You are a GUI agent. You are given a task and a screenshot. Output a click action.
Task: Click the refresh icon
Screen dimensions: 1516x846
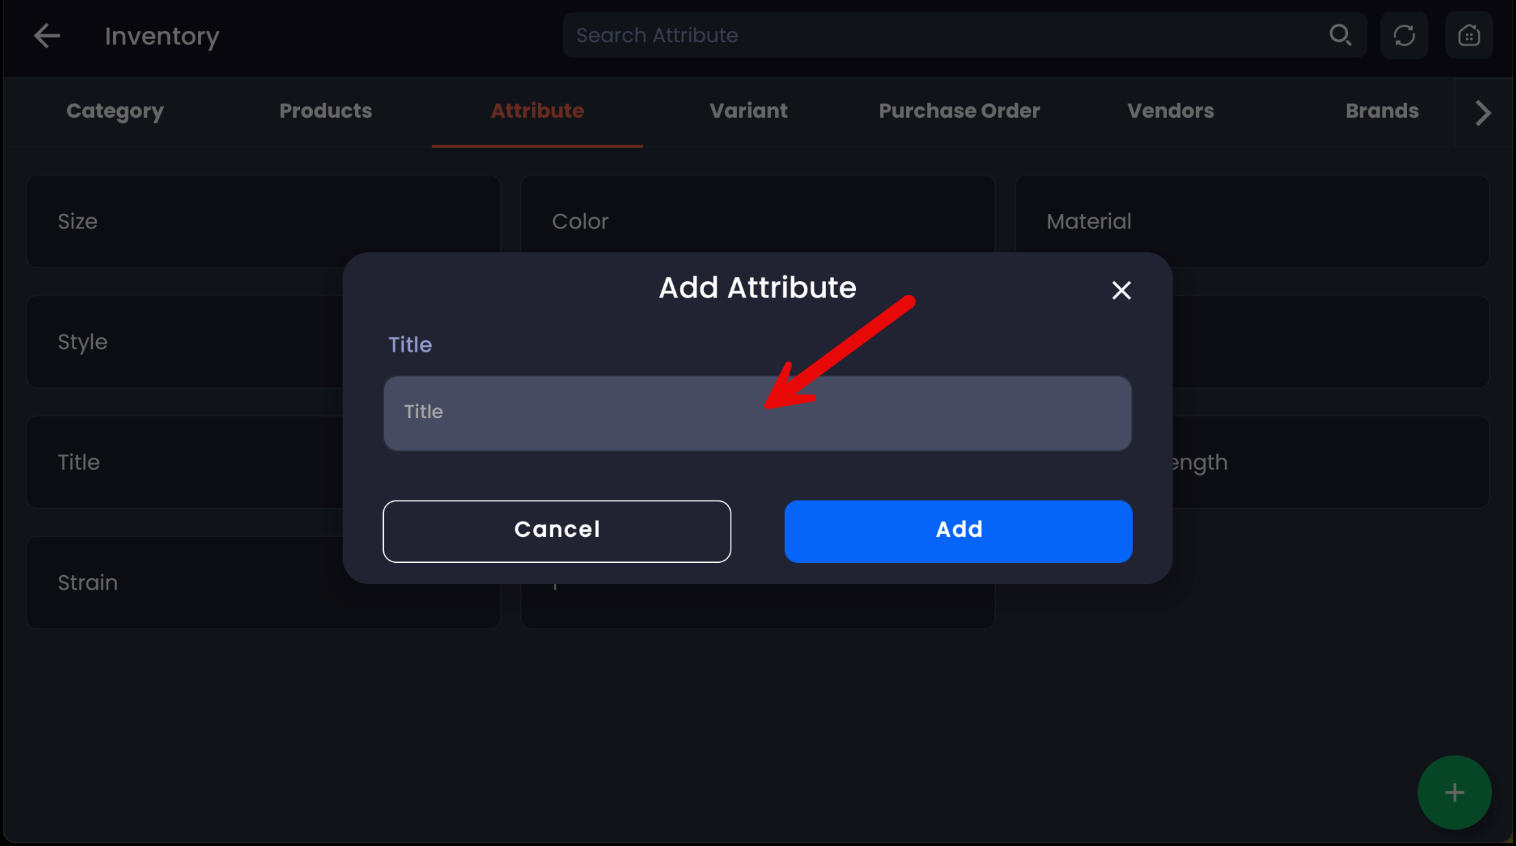[x=1404, y=35]
